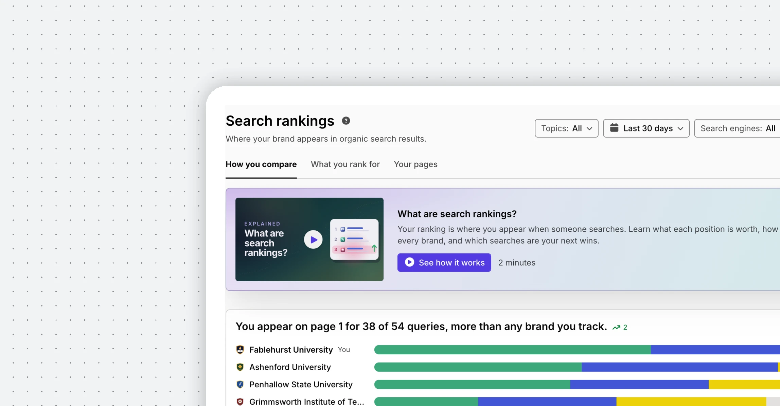Screen dimensions: 780x406
Task: Click the green bar segment for Fablehurst University
Action: [512, 350]
